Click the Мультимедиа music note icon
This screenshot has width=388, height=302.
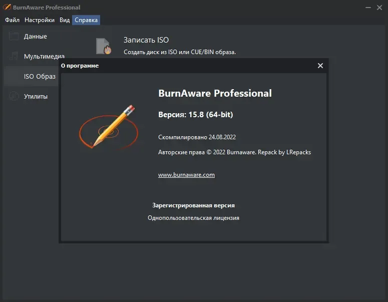click(14, 56)
